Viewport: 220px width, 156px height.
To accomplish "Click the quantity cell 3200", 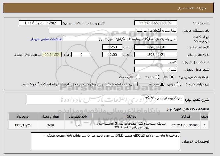I will click(51, 125).
